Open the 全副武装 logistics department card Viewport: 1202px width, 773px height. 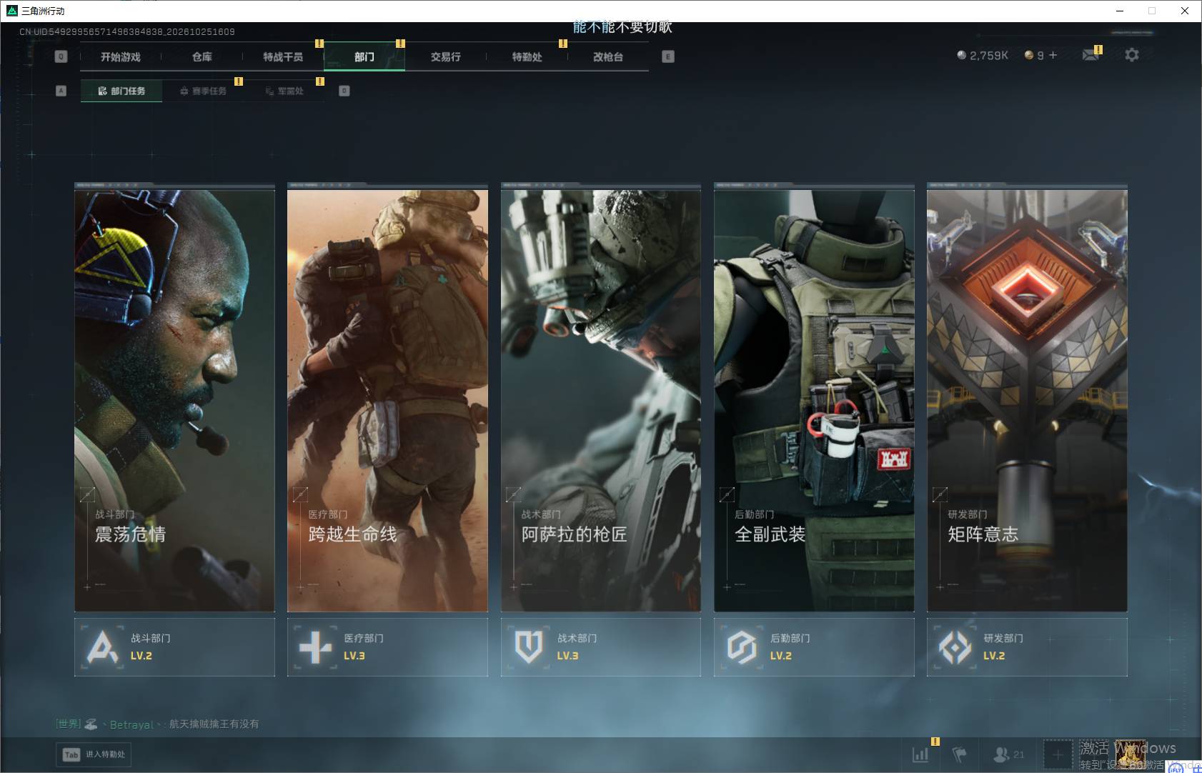[x=814, y=397]
